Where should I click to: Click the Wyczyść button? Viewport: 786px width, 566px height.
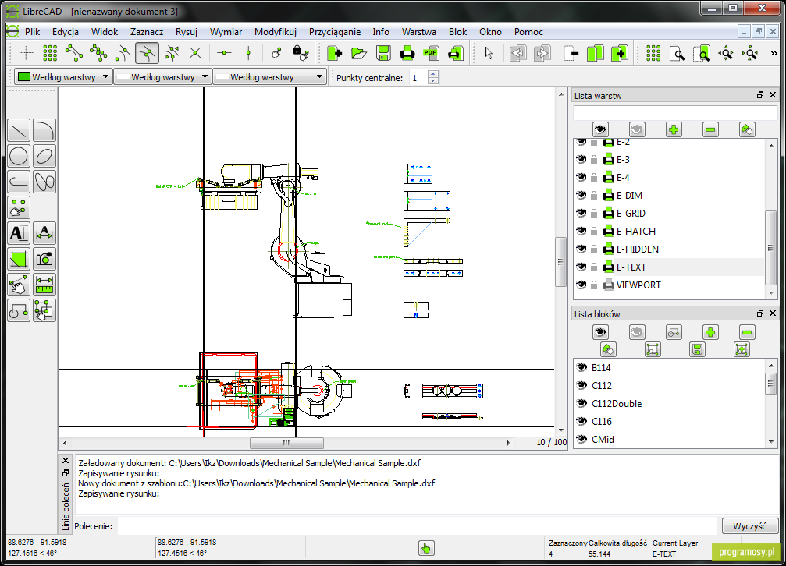pyautogui.click(x=749, y=526)
